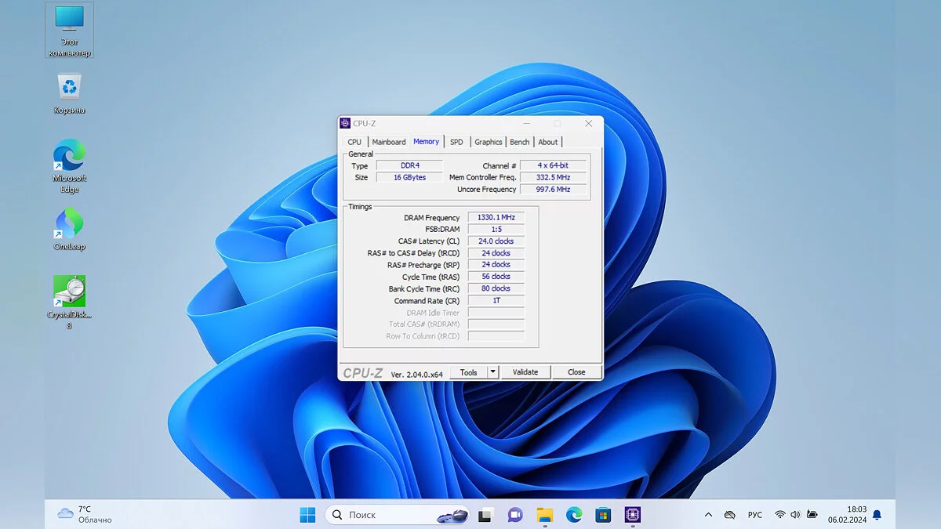The width and height of the screenshot is (941, 529).
Task: Open Task View on the taskbar
Action: click(x=485, y=515)
